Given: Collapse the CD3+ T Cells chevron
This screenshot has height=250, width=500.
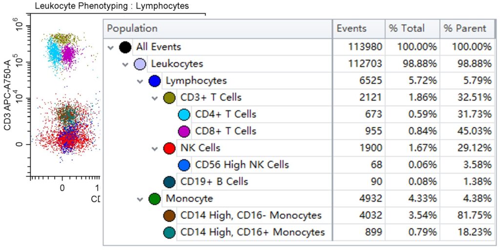Looking at the screenshot, I should pos(155,98).
